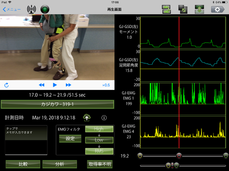Tap the 再生画面 screen title
Image resolution: width=229 pixels, height=171 pixels.
pyautogui.click(x=114, y=9)
